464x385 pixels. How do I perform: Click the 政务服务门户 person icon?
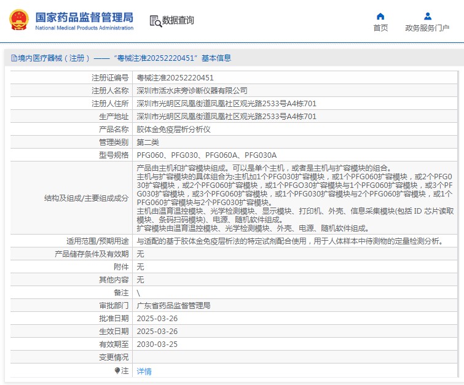pyautogui.click(x=427, y=16)
